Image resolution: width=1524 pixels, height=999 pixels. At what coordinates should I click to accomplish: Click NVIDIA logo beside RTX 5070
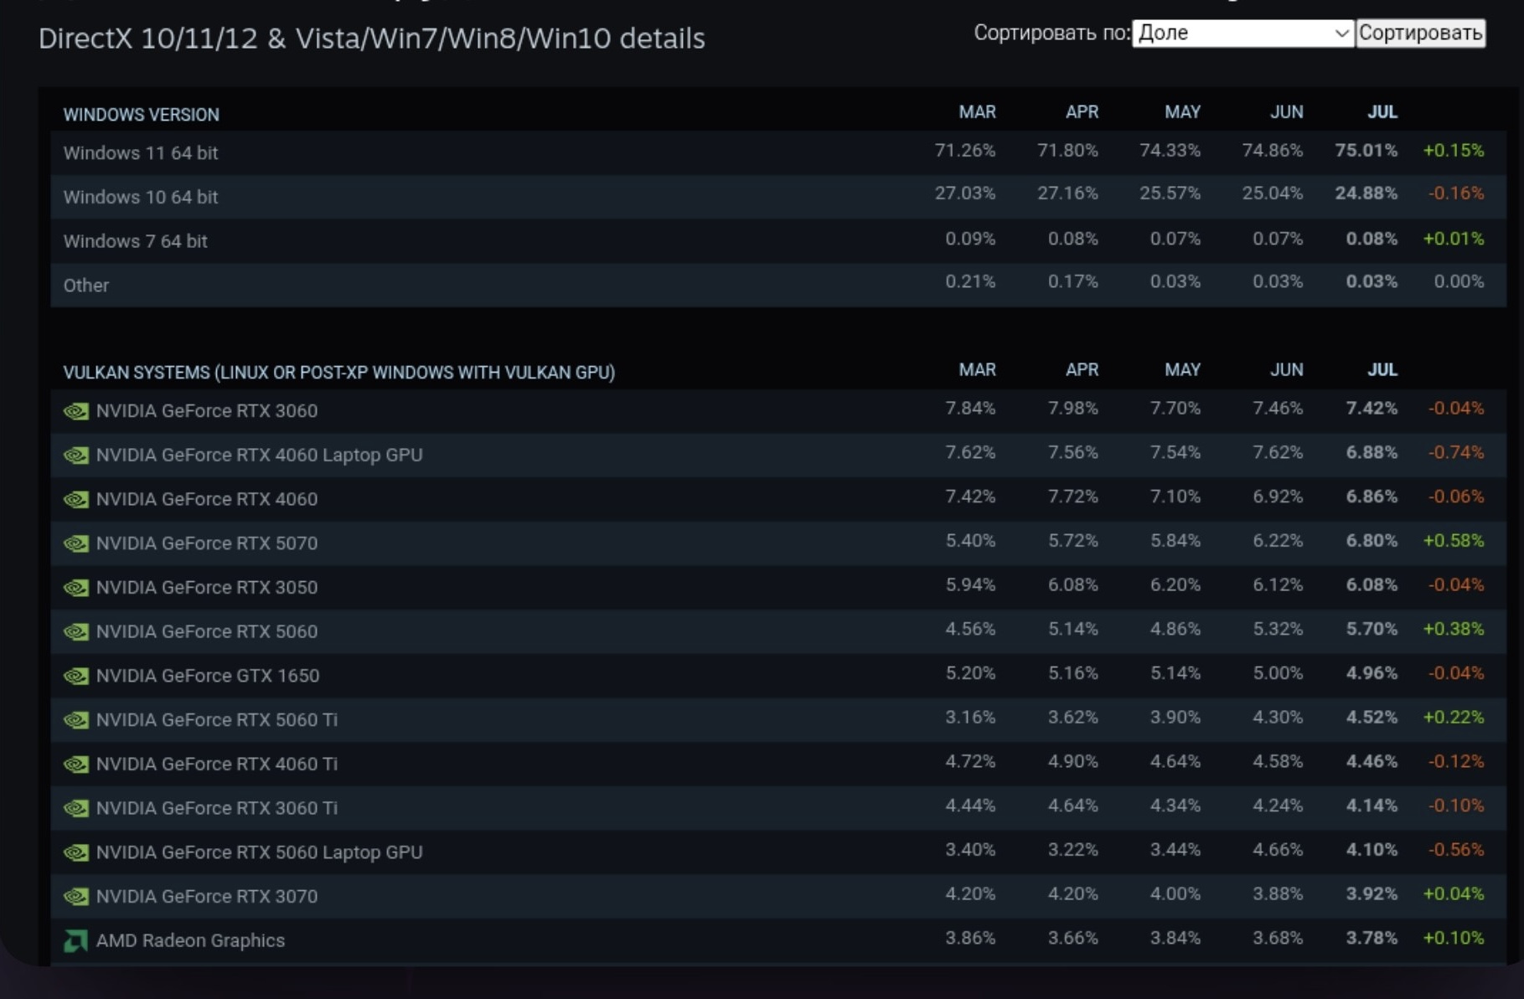point(76,543)
